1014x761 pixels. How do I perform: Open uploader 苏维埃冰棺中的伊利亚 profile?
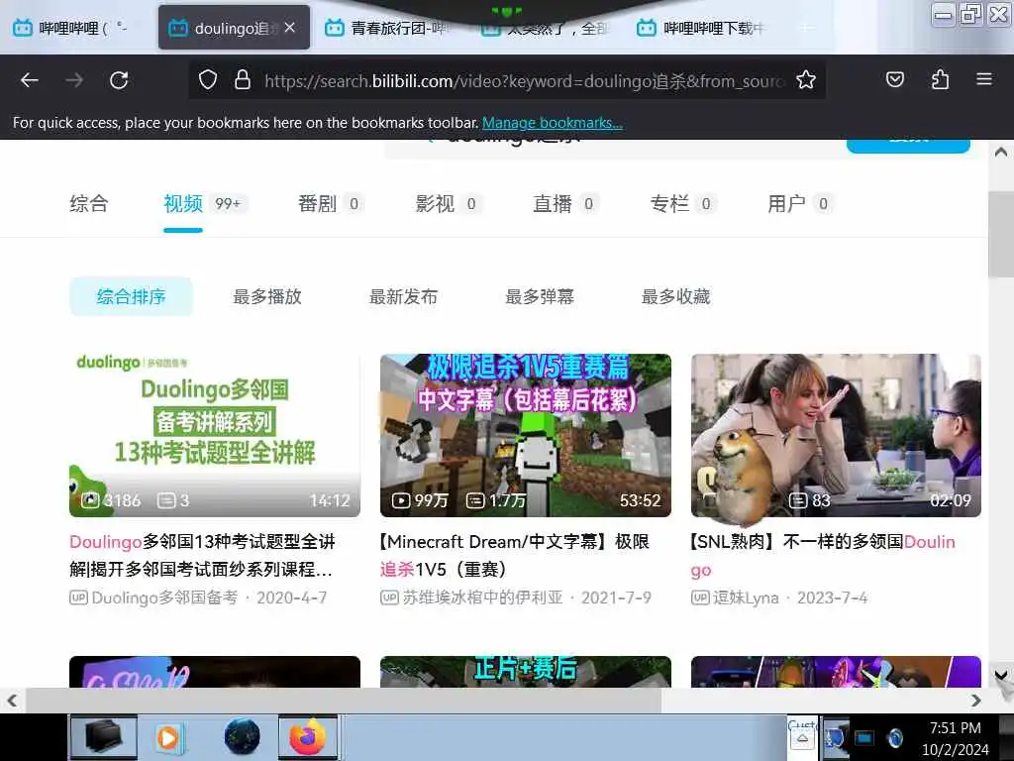click(x=482, y=598)
